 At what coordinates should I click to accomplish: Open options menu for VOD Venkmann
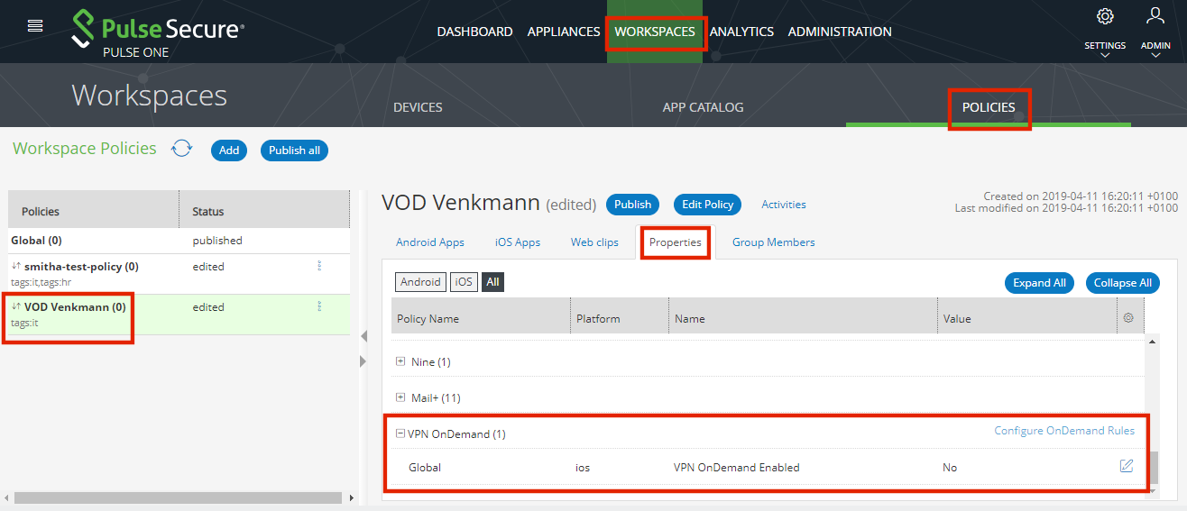click(318, 307)
